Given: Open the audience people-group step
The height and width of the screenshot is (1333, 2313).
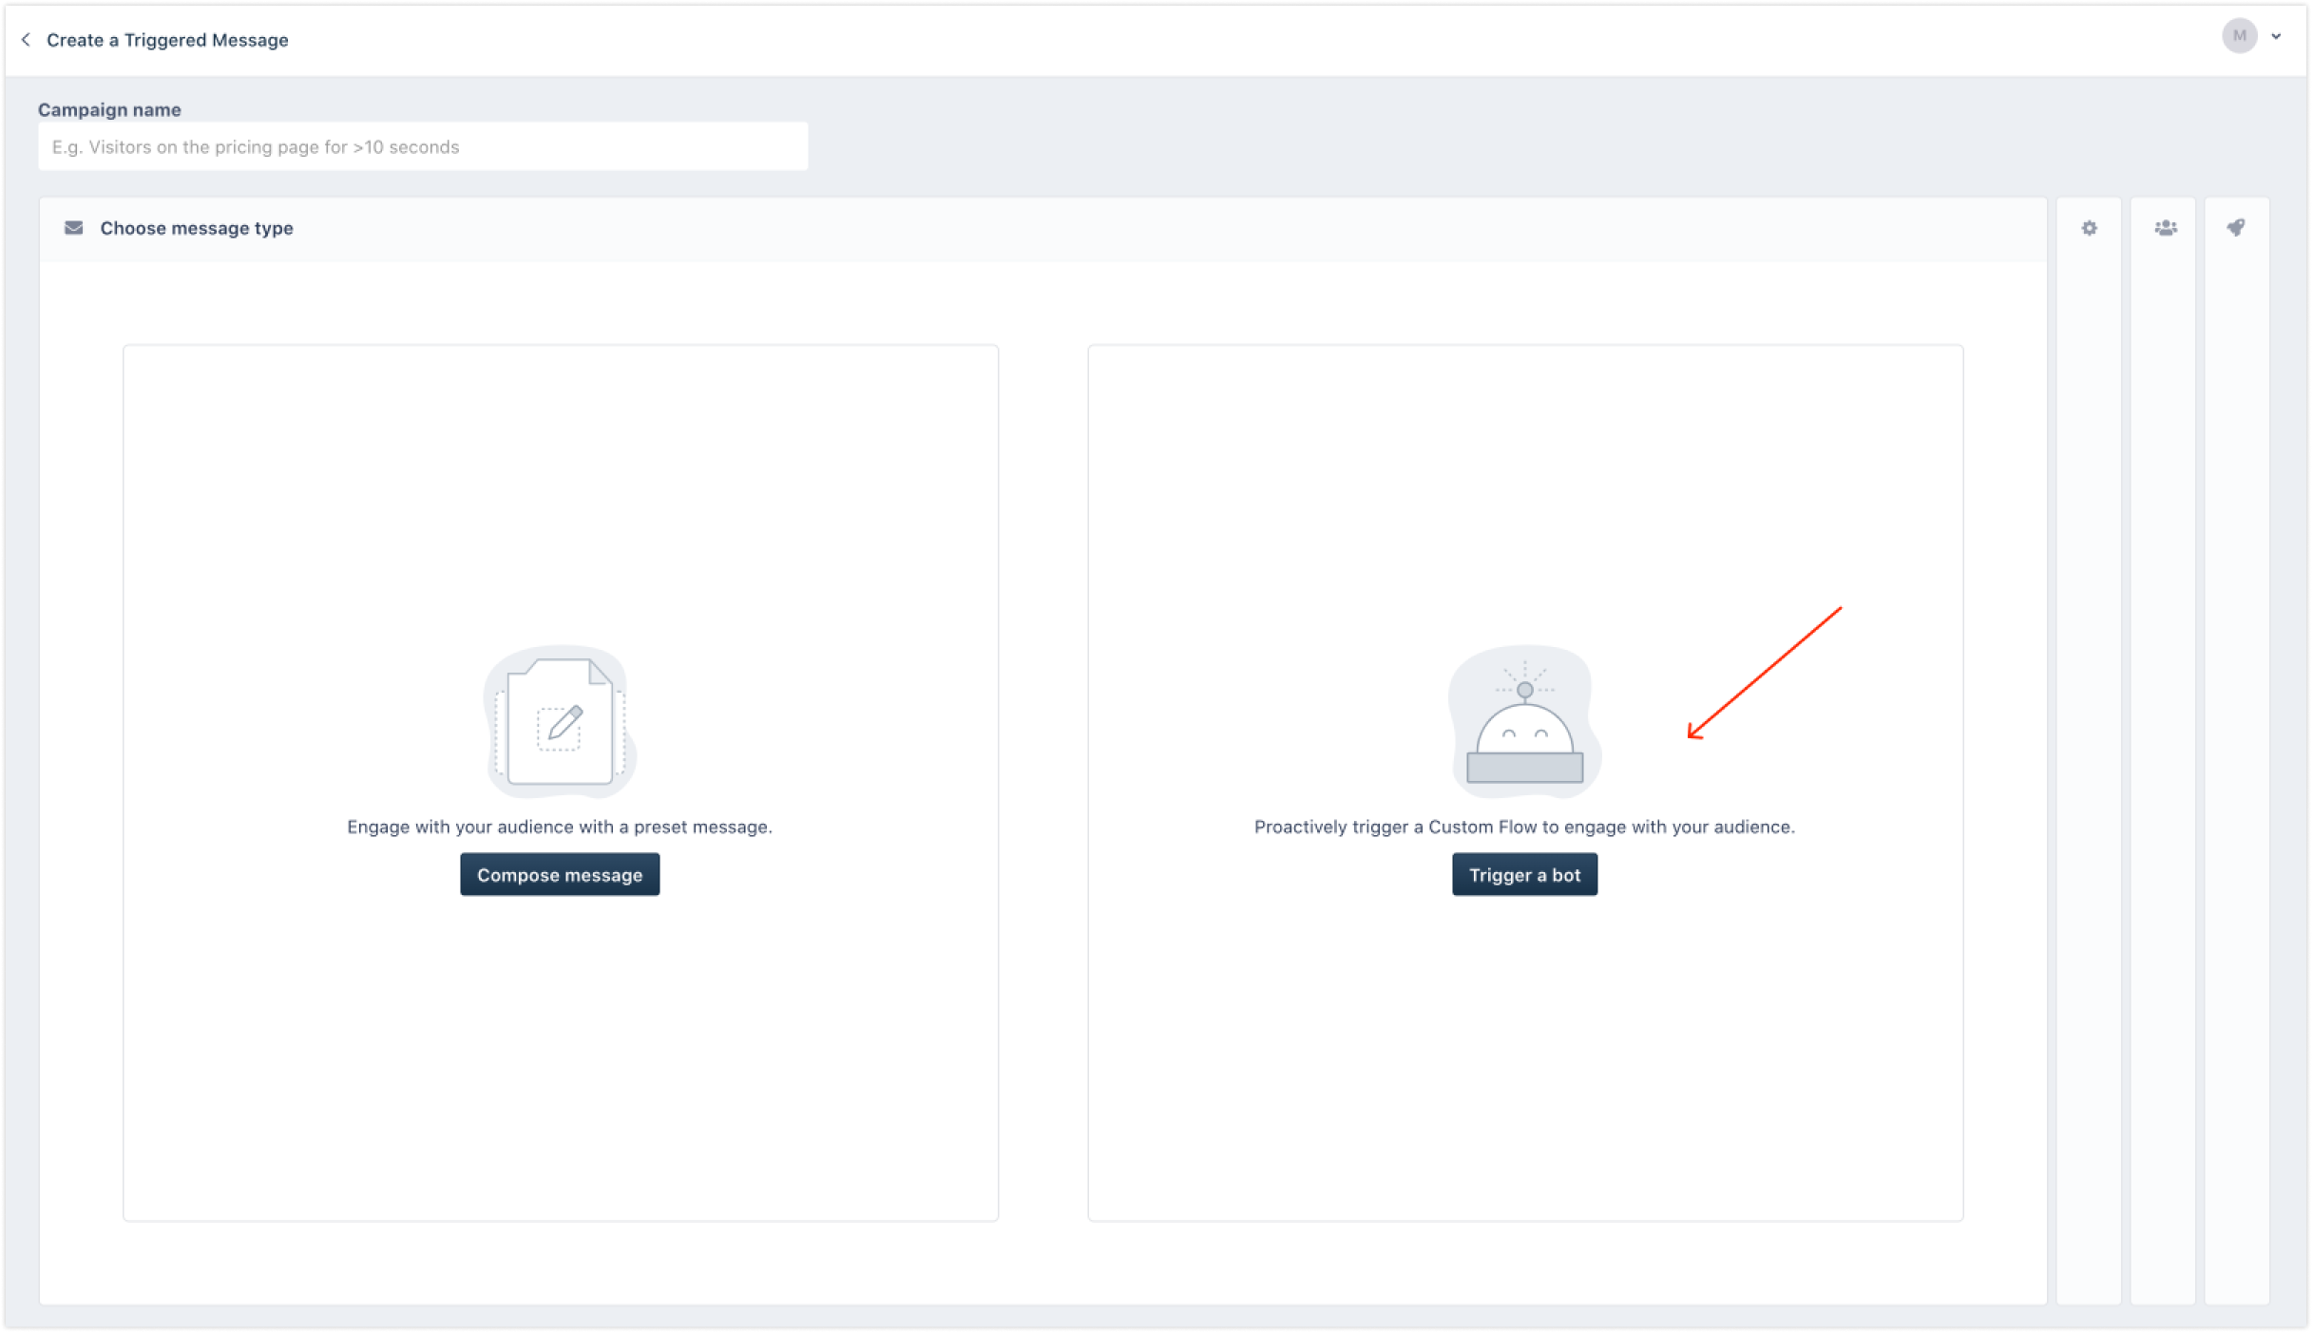Looking at the screenshot, I should 2165,228.
